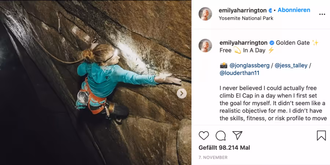This screenshot has height=165, width=330.
Task: Open comments with the speech bubble icon
Action: (x=221, y=136)
